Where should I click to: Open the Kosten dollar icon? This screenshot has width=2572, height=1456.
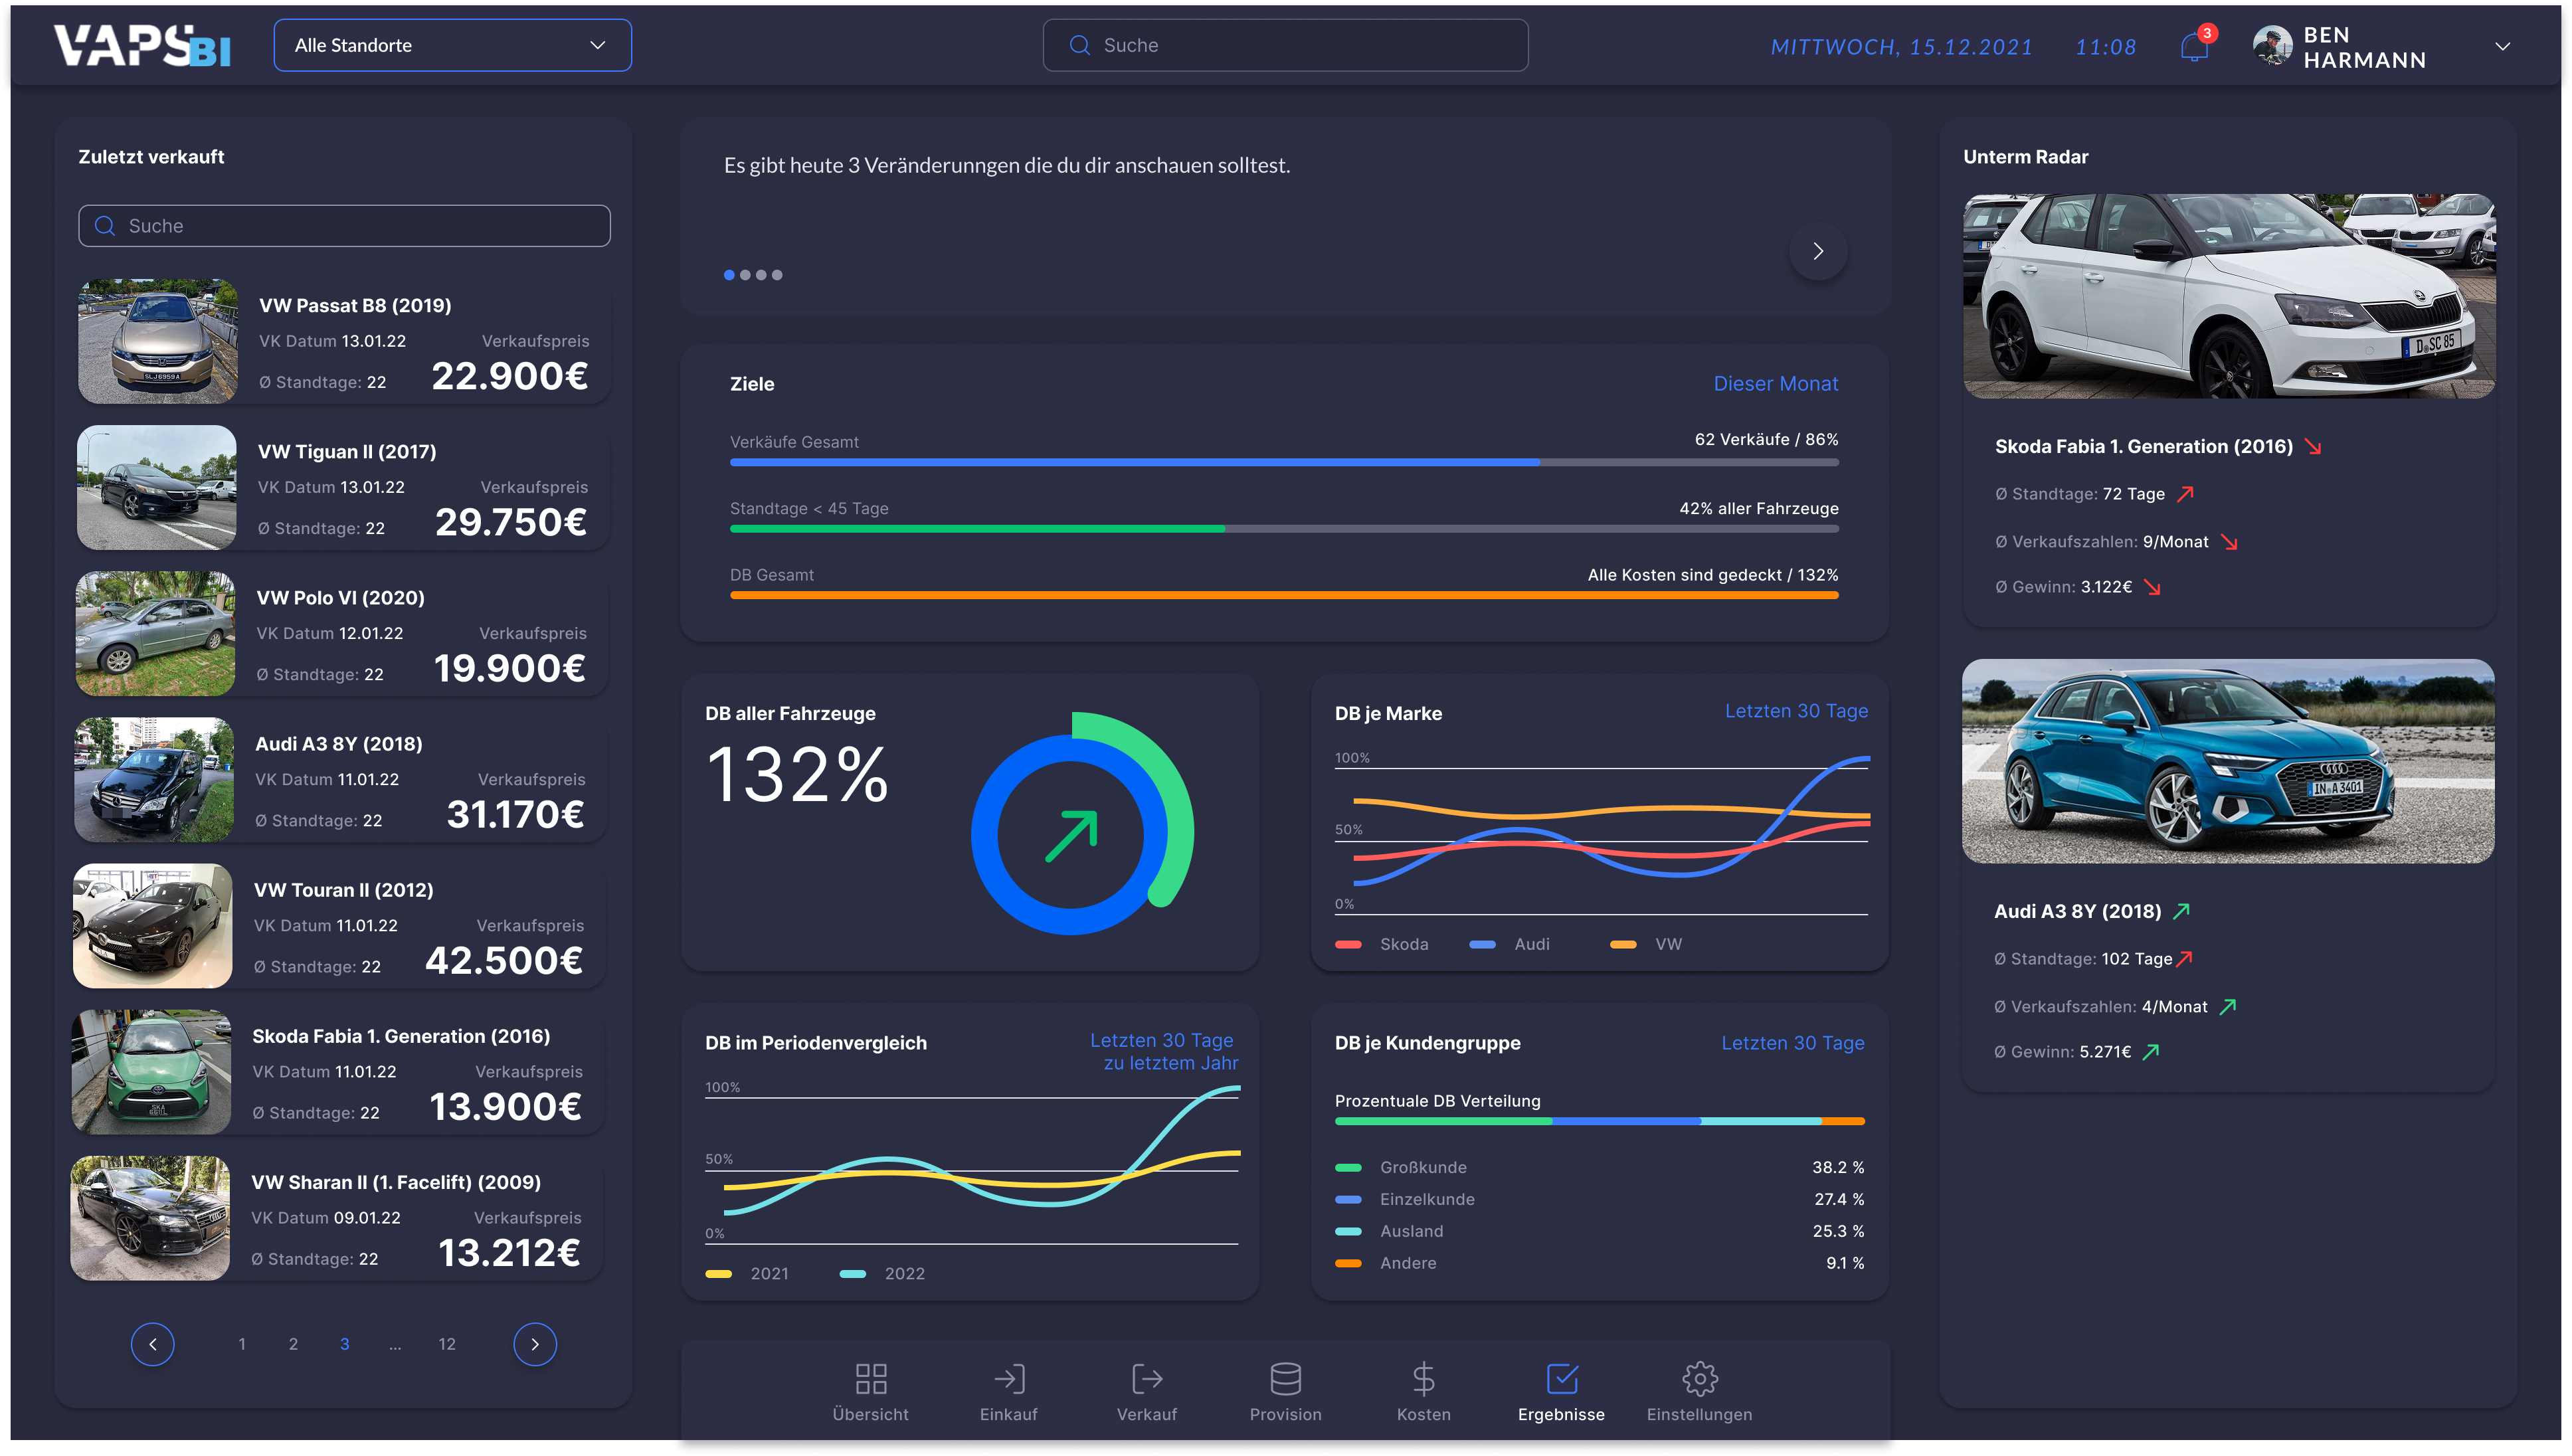point(1423,1378)
